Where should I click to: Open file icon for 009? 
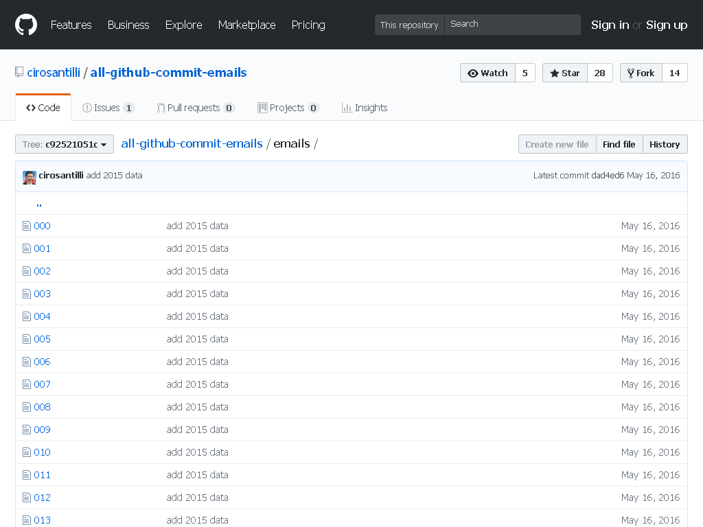click(27, 430)
